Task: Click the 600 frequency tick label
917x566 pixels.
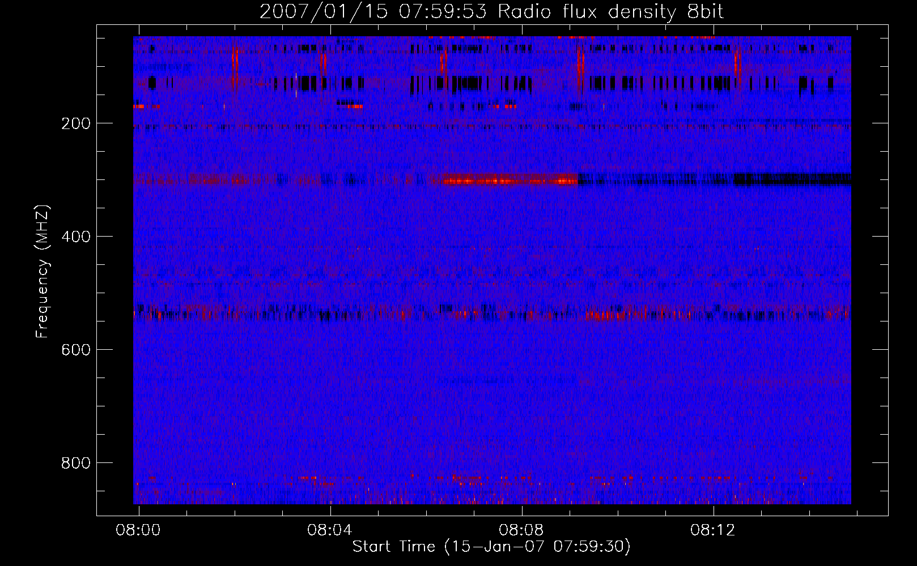Action: [75, 350]
